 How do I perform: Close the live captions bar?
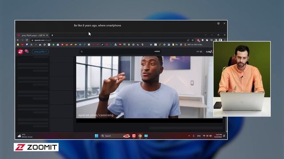pyautogui.click(x=225, y=23)
